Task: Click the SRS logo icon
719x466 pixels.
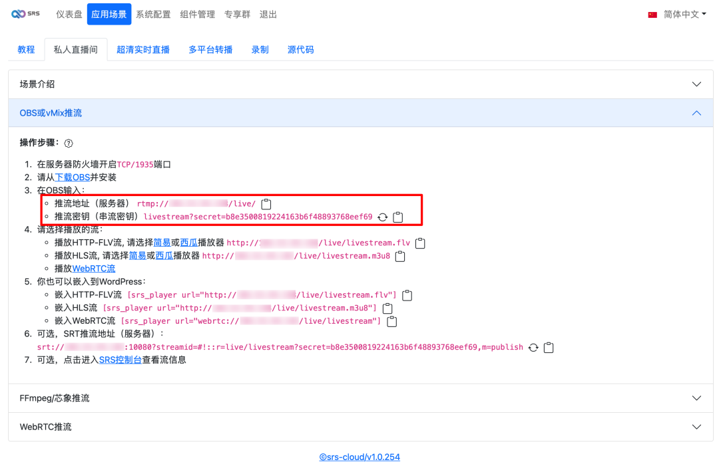Action: pyautogui.click(x=25, y=14)
